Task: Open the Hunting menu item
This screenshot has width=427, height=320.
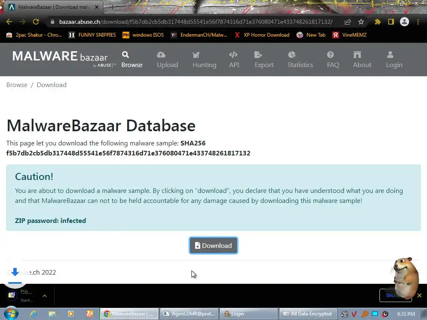Action: (x=204, y=60)
